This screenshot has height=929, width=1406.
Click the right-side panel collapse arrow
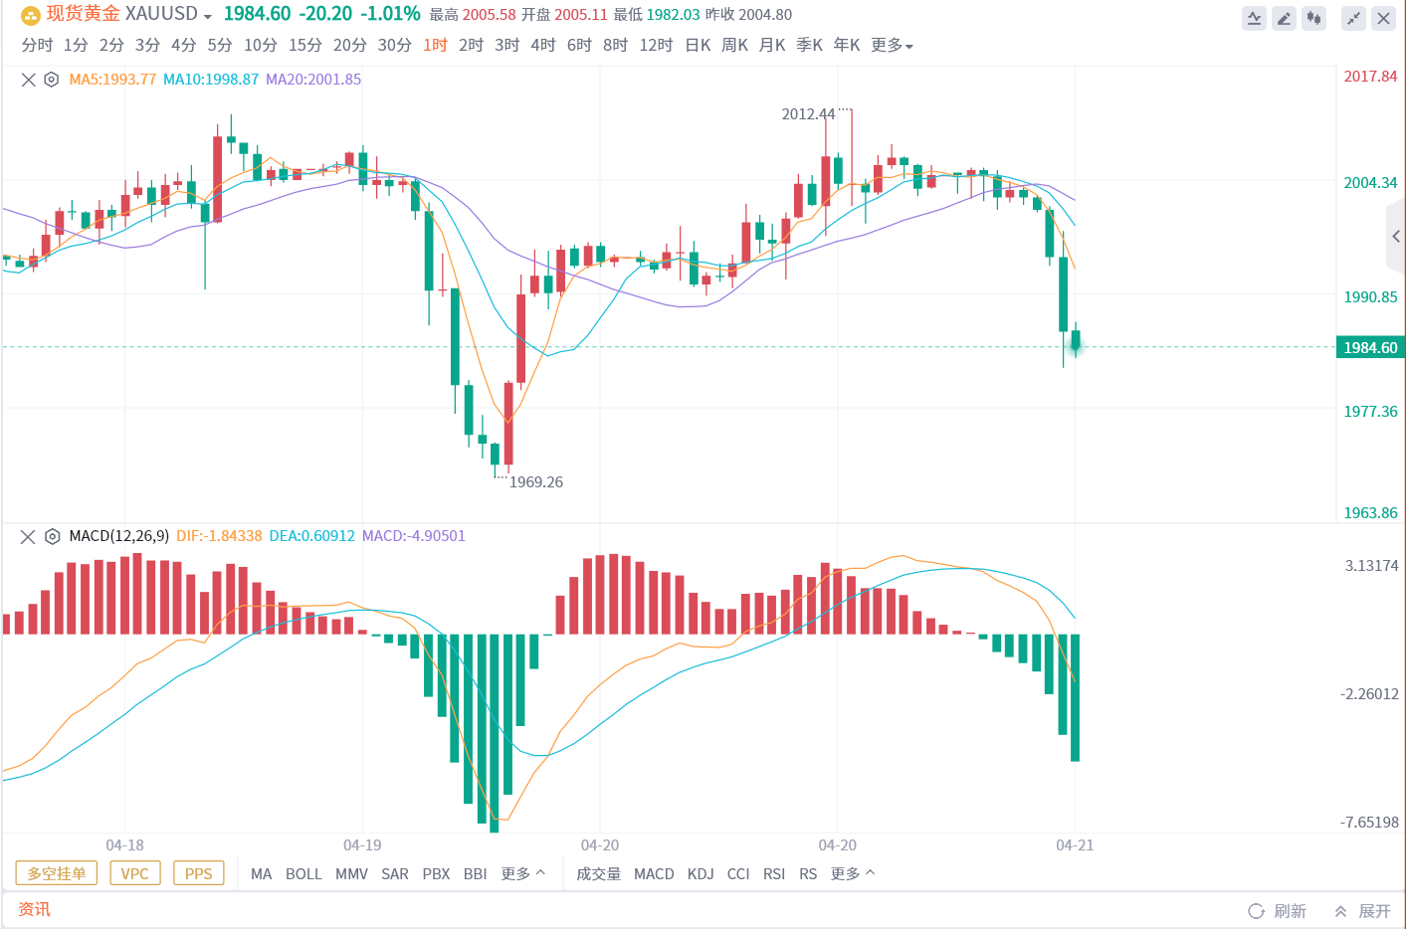click(x=1395, y=237)
